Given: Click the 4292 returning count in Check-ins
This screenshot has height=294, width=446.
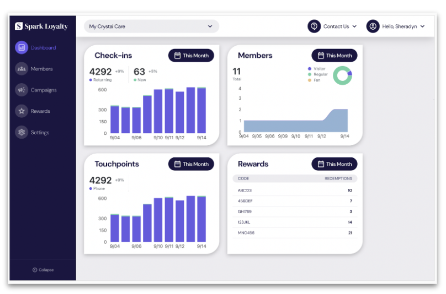Looking at the screenshot, I should [100, 72].
